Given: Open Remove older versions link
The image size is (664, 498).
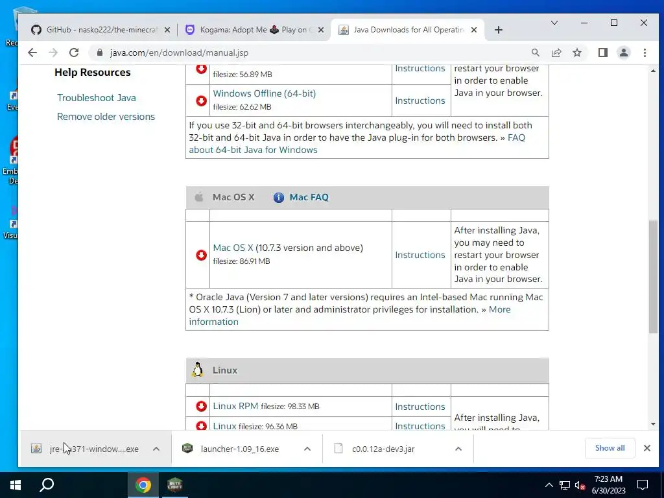Looking at the screenshot, I should [106, 117].
